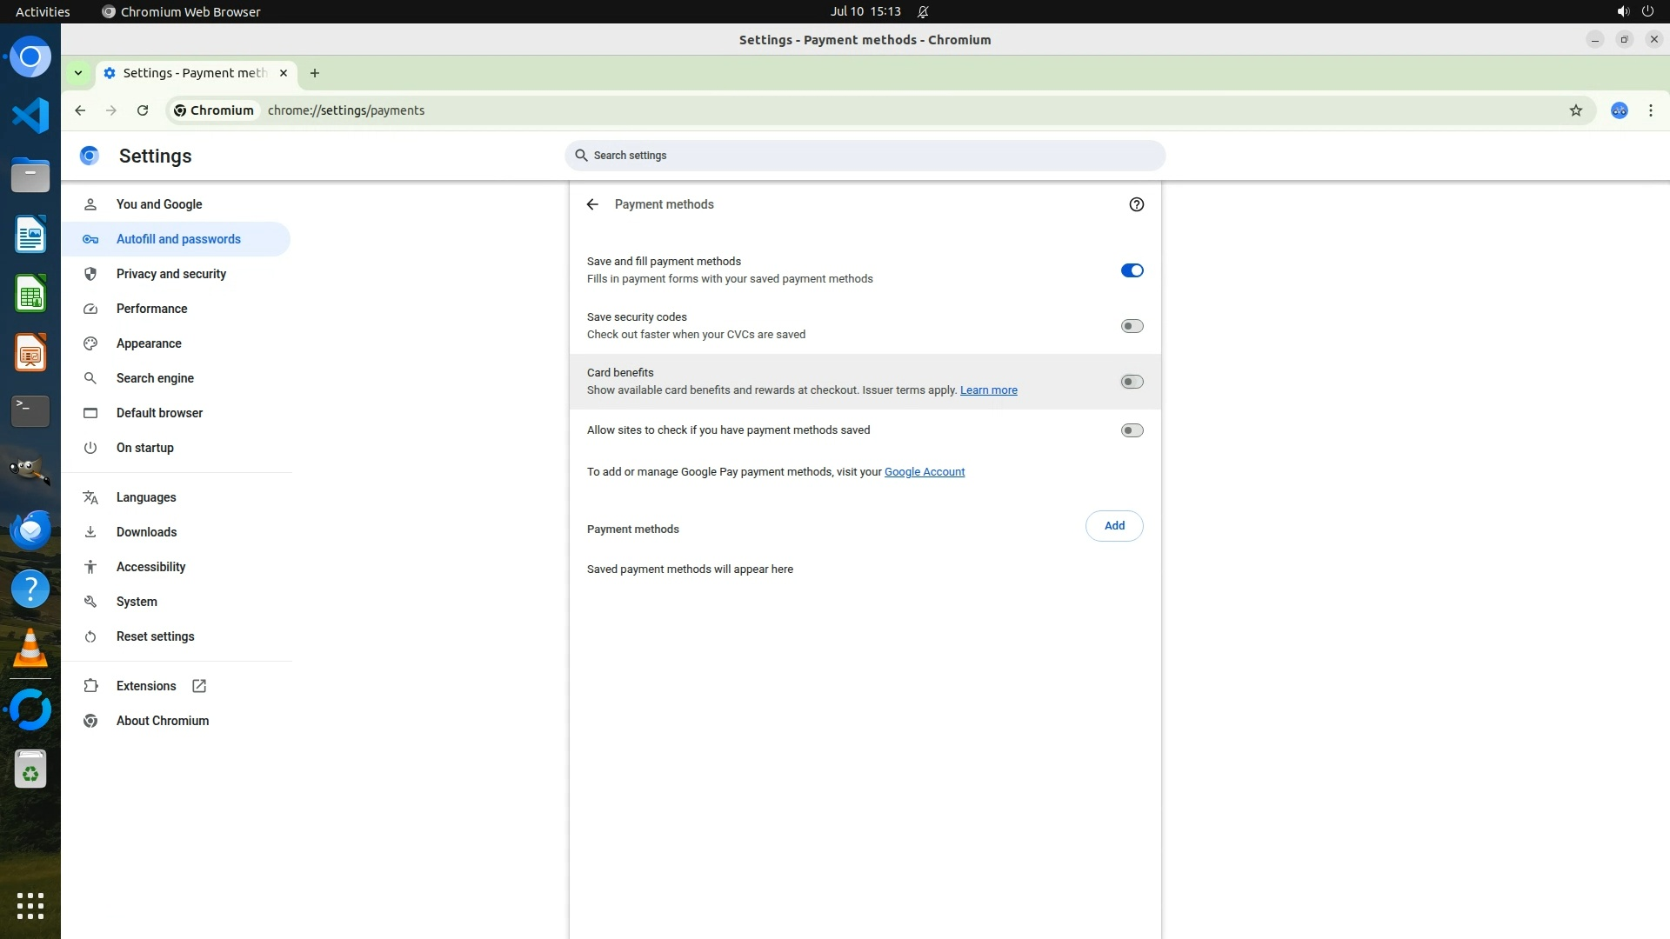Turn on the Card benefits toggle

tap(1132, 382)
